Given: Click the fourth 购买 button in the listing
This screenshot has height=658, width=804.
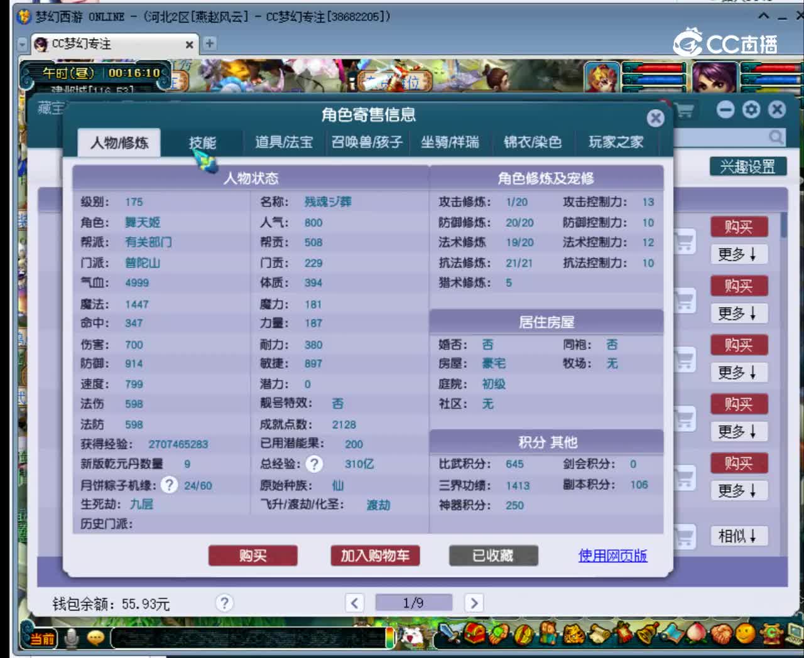Looking at the screenshot, I should [x=739, y=404].
